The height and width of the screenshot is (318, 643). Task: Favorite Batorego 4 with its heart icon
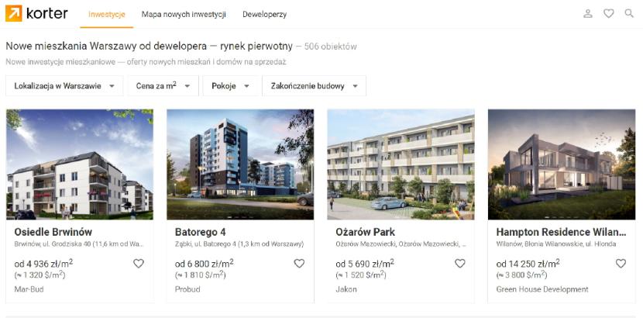299,264
